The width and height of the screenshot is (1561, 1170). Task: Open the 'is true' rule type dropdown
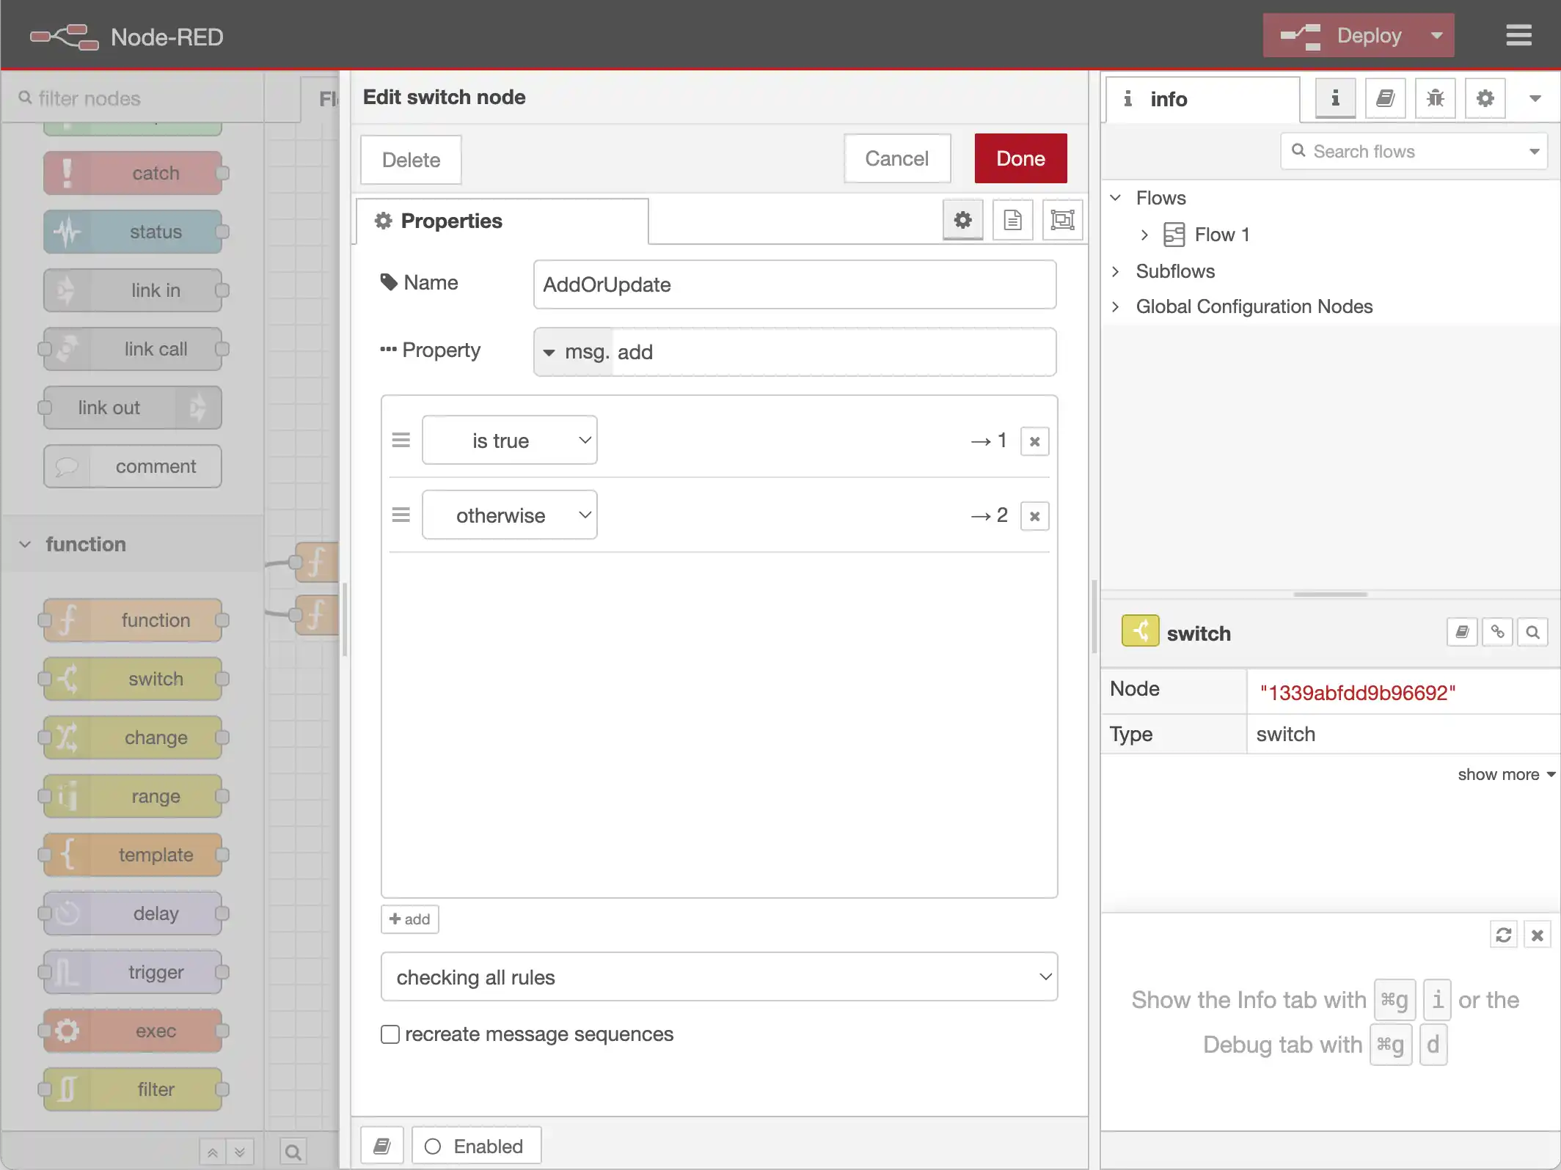(x=509, y=441)
